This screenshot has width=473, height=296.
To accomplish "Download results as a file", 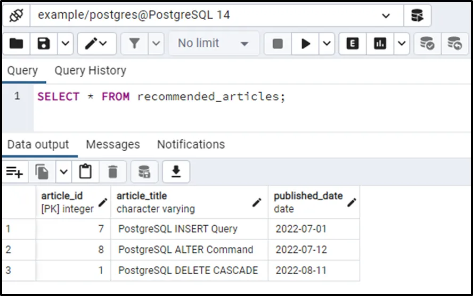I will 176,171.
